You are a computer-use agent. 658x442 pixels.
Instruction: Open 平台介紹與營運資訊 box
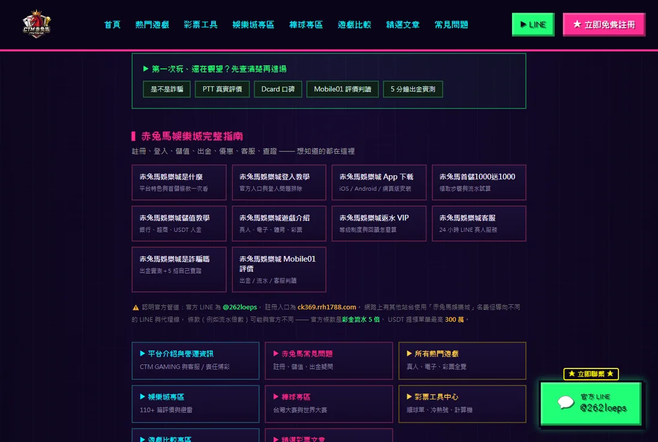pos(196,361)
